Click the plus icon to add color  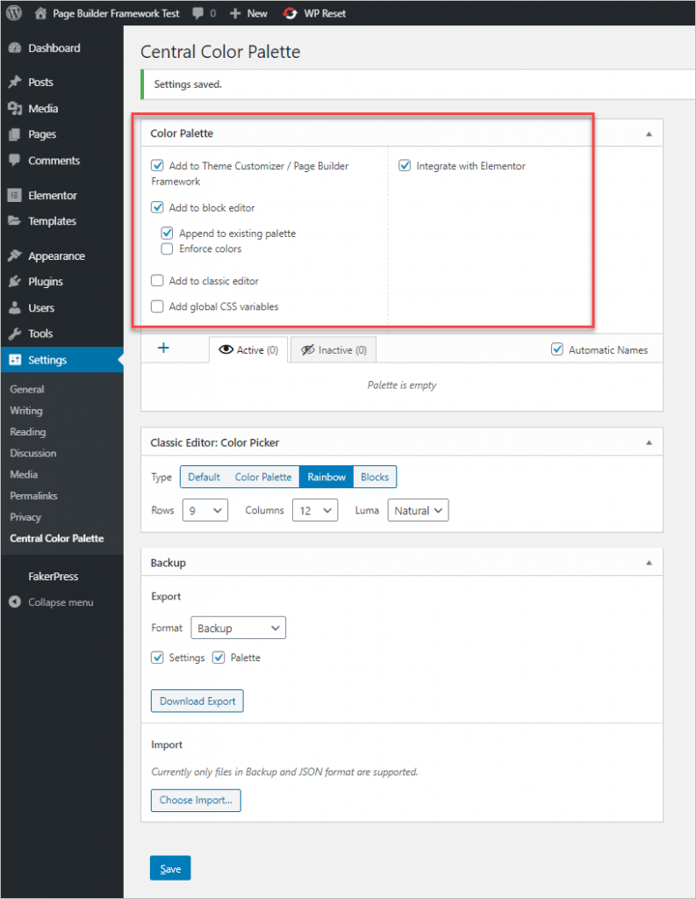click(163, 349)
